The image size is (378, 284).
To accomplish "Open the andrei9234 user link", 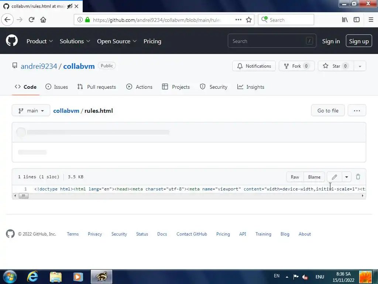I will point(39,66).
